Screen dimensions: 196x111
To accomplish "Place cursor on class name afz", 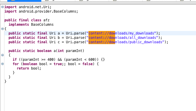I will point(46,20).
